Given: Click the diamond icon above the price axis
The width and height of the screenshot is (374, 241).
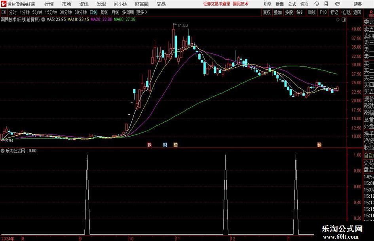Looking at the screenshot, I should coord(338,20).
